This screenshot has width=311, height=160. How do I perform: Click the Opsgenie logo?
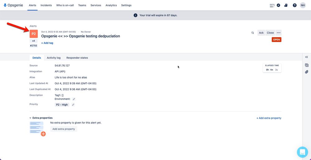[x=13, y=5]
